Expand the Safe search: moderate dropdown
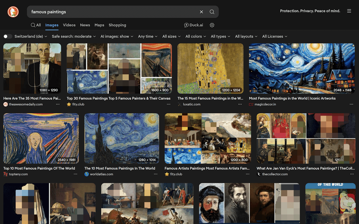This screenshot has height=224, width=359. pyautogui.click(x=74, y=36)
